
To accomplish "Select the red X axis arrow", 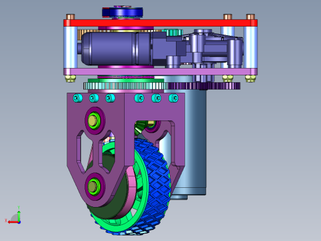I will coord(13,222).
